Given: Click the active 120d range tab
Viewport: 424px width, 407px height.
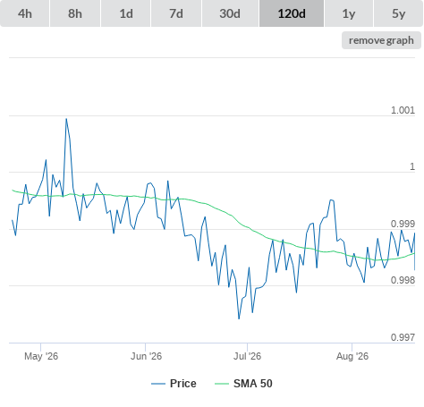Looking at the screenshot, I should [x=292, y=13].
